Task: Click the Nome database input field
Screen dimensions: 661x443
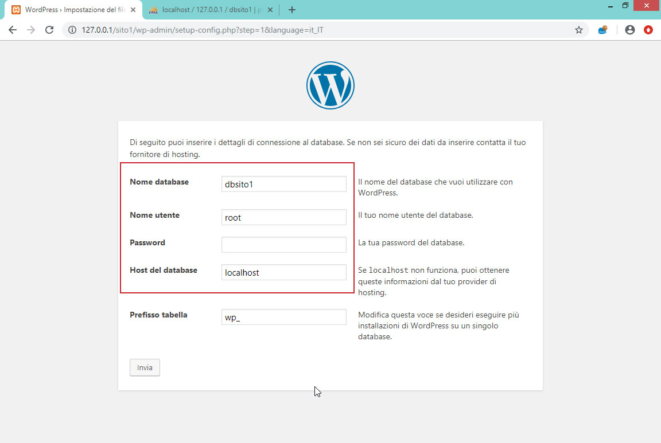Action: tap(283, 184)
